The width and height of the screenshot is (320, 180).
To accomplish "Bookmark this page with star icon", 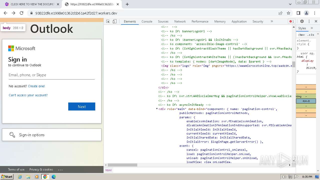I will tap(288, 13).
